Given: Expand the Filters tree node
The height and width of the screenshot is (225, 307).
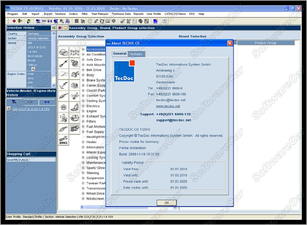Looking at the screenshot, I should [x=83, y=121].
